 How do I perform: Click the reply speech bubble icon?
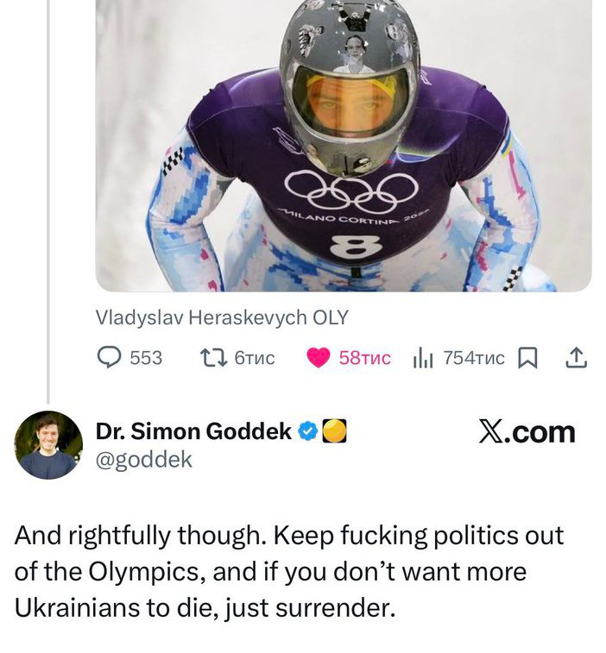[108, 357]
